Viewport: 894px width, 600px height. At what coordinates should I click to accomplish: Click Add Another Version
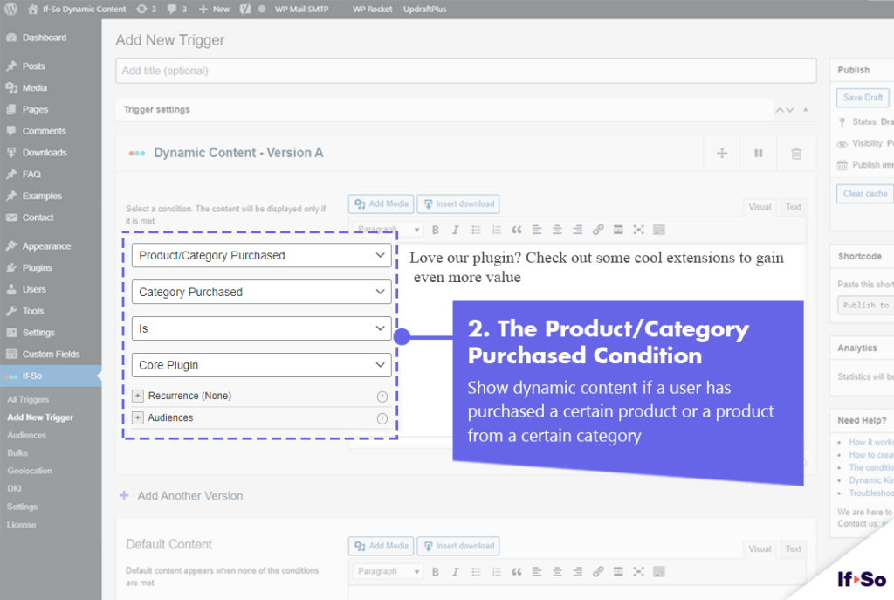click(182, 495)
